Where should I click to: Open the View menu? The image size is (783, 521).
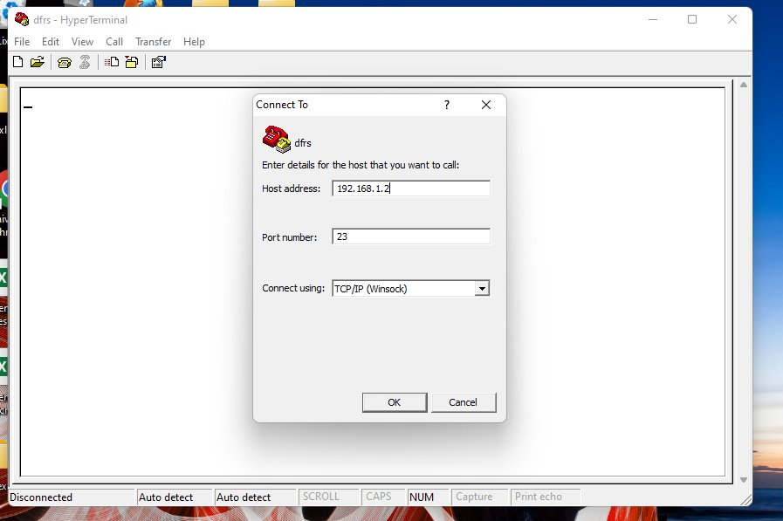point(82,42)
